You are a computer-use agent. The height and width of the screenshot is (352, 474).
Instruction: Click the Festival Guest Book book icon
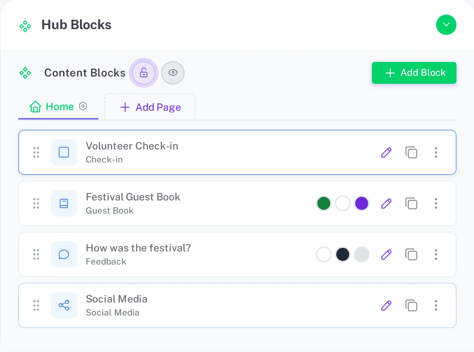[64, 203]
